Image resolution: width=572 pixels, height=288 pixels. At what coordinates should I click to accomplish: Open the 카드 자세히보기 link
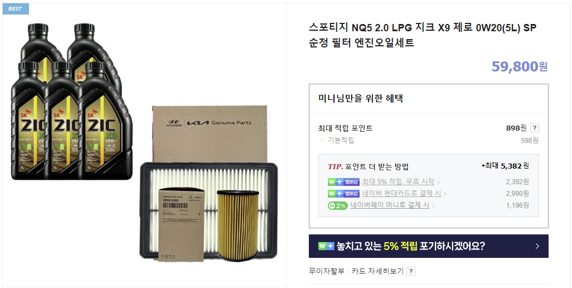pos(377,271)
